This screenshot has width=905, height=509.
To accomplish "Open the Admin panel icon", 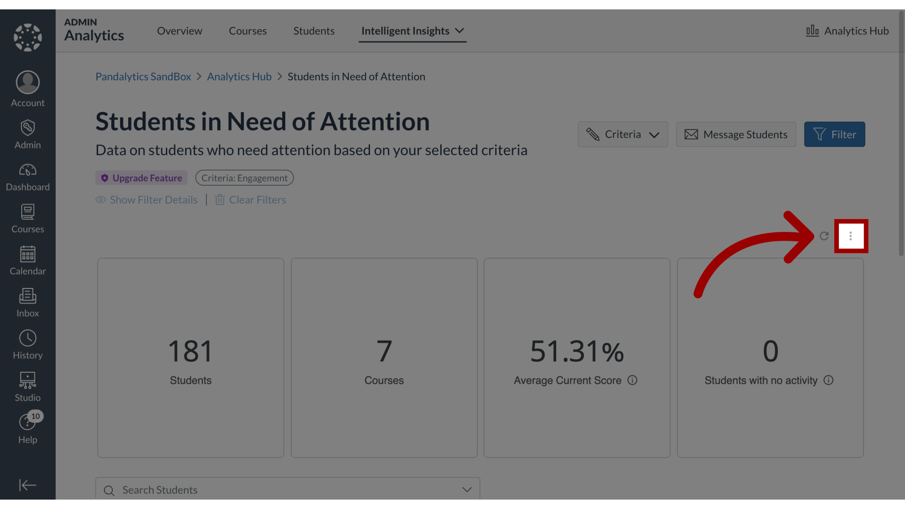I will (27, 133).
